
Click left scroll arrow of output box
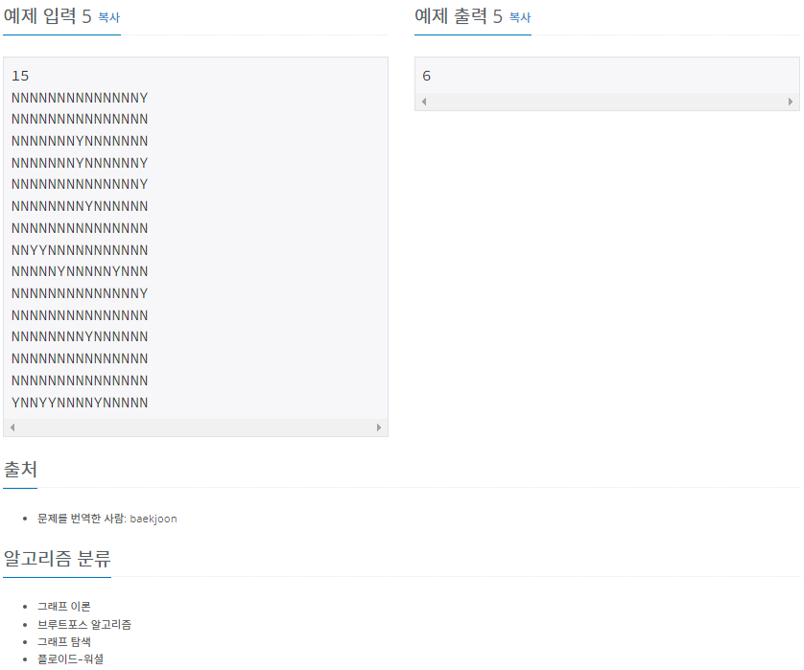[x=423, y=102]
